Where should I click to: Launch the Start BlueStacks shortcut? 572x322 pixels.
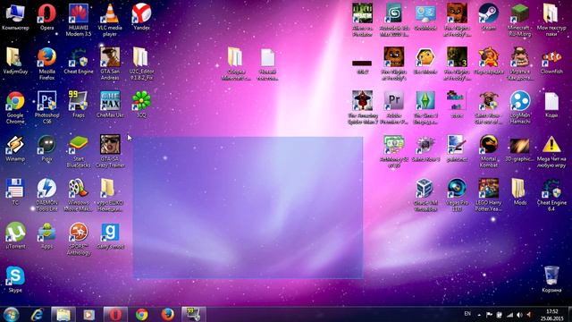tap(79, 151)
